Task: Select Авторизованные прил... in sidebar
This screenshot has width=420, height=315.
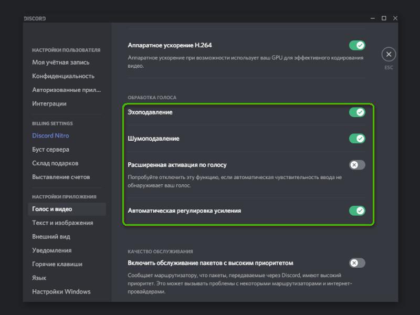Action: pos(67,90)
